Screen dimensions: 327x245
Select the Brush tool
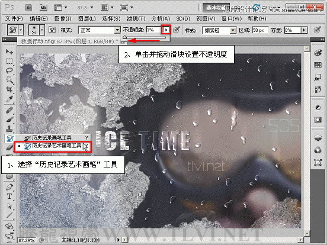click(9, 120)
